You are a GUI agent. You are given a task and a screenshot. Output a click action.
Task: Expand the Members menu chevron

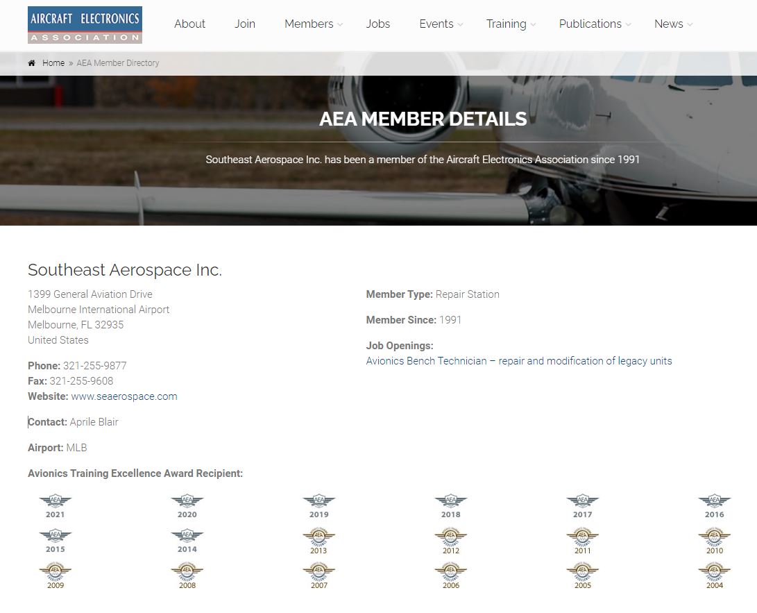341,24
